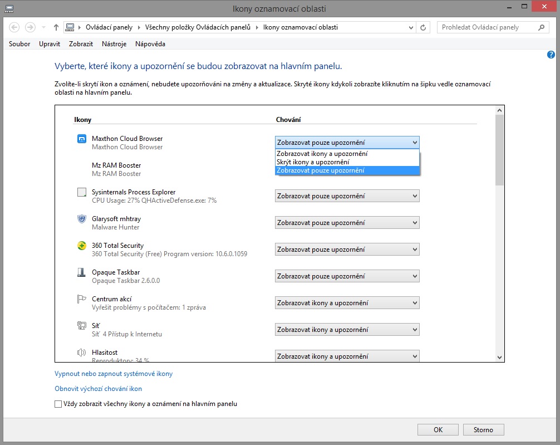Image resolution: width=560 pixels, height=445 pixels.
Task: Open the help question mark icon
Action: pyautogui.click(x=551, y=55)
